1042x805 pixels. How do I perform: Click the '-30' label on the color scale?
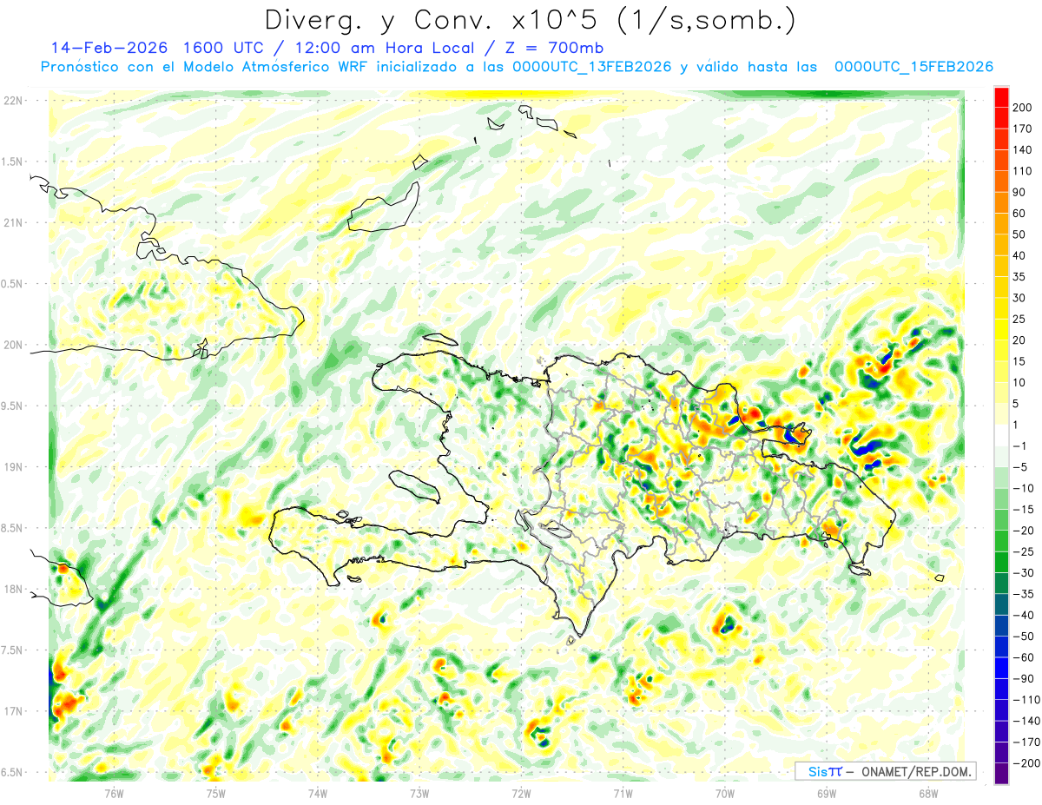pos(1024,573)
